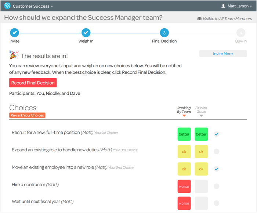Uncheck the Recruit full-time position checkmark
The height and width of the screenshot is (213, 257).
(217, 134)
